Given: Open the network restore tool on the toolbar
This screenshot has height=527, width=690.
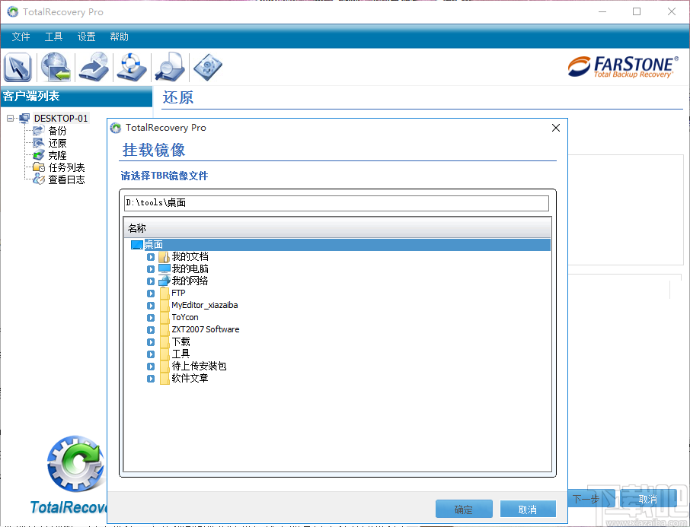Looking at the screenshot, I should 56,67.
